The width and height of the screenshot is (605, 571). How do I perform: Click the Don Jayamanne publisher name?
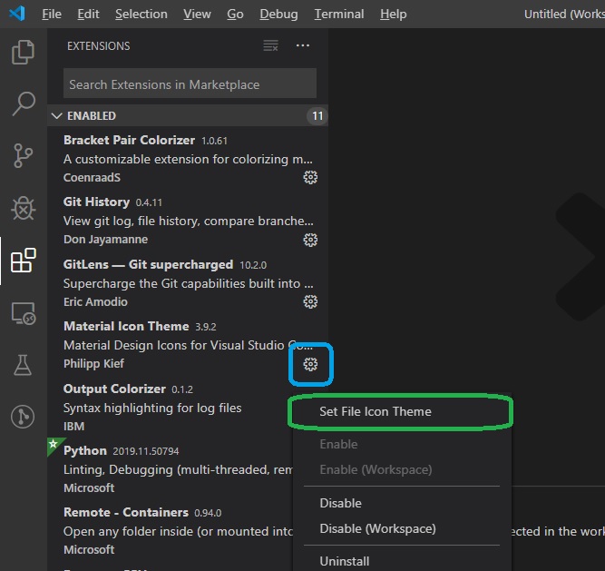pyautogui.click(x=106, y=240)
